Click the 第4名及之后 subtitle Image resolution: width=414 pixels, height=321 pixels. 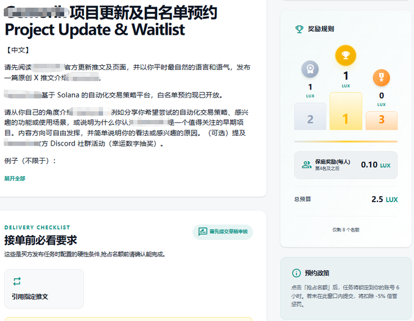pos(327,169)
